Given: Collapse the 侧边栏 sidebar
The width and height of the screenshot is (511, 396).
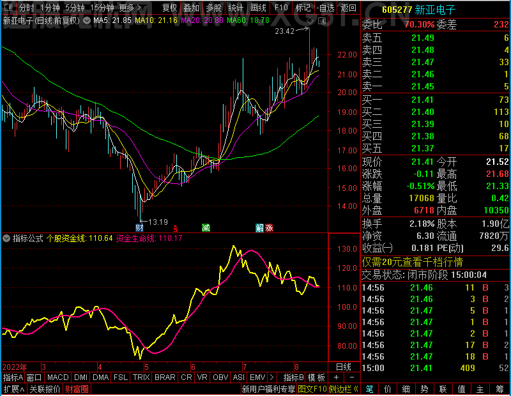Looking at the screenshot, I should pos(344,389).
